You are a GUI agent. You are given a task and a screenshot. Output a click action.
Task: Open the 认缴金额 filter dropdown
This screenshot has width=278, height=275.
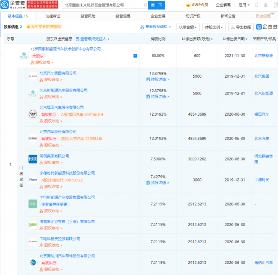188,27
